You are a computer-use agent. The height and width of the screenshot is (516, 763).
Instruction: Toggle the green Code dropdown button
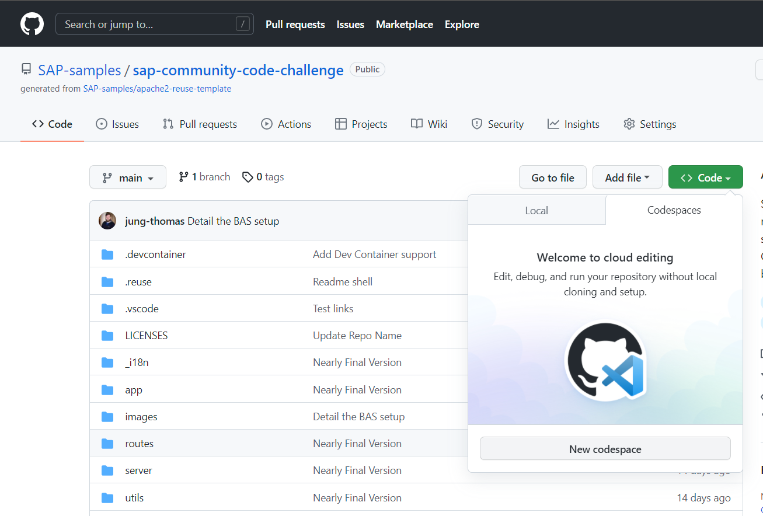(706, 177)
